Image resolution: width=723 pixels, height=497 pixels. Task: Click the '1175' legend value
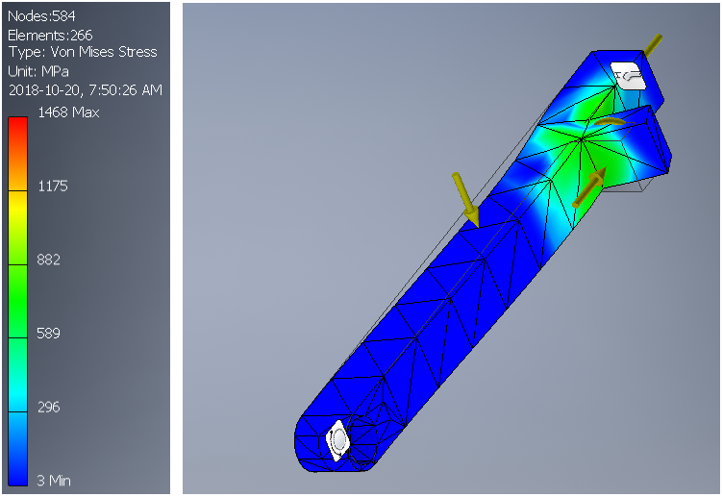[53, 186]
